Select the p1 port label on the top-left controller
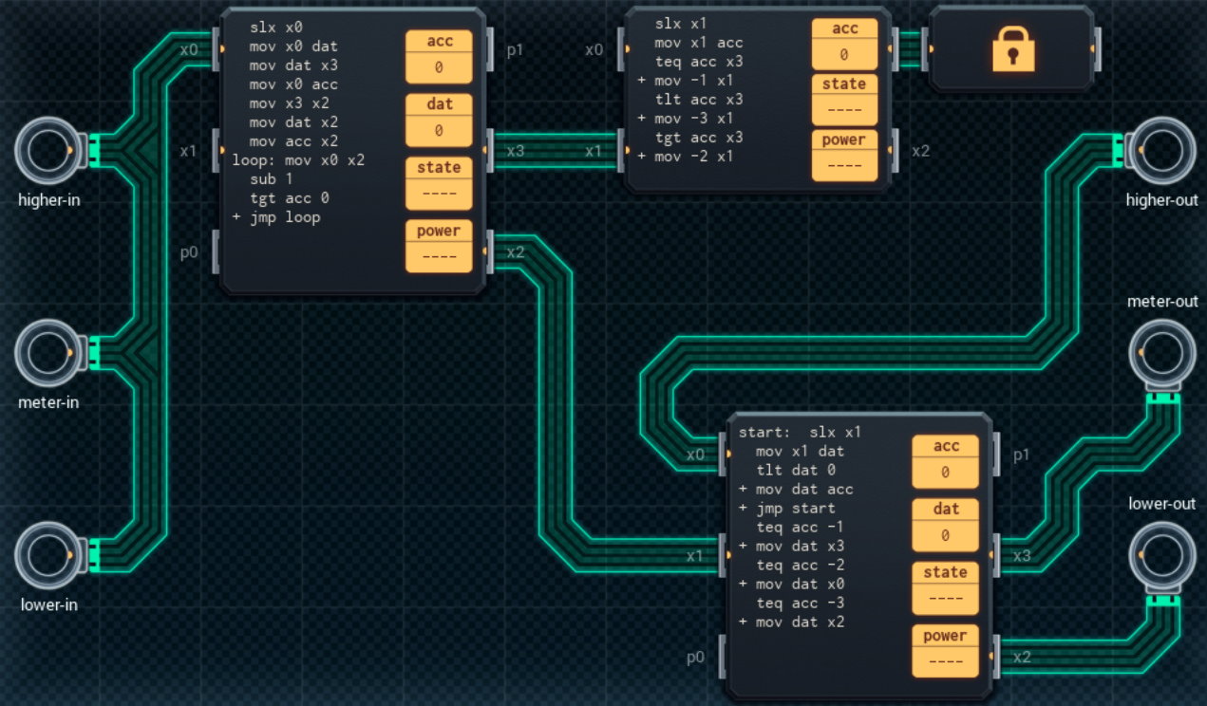The width and height of the screenshot is (1207, 706). (x=516, y=49)
